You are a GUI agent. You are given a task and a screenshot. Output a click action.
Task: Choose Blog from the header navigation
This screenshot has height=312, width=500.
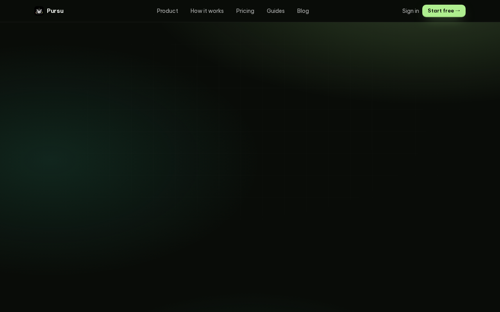click(303, 11)
